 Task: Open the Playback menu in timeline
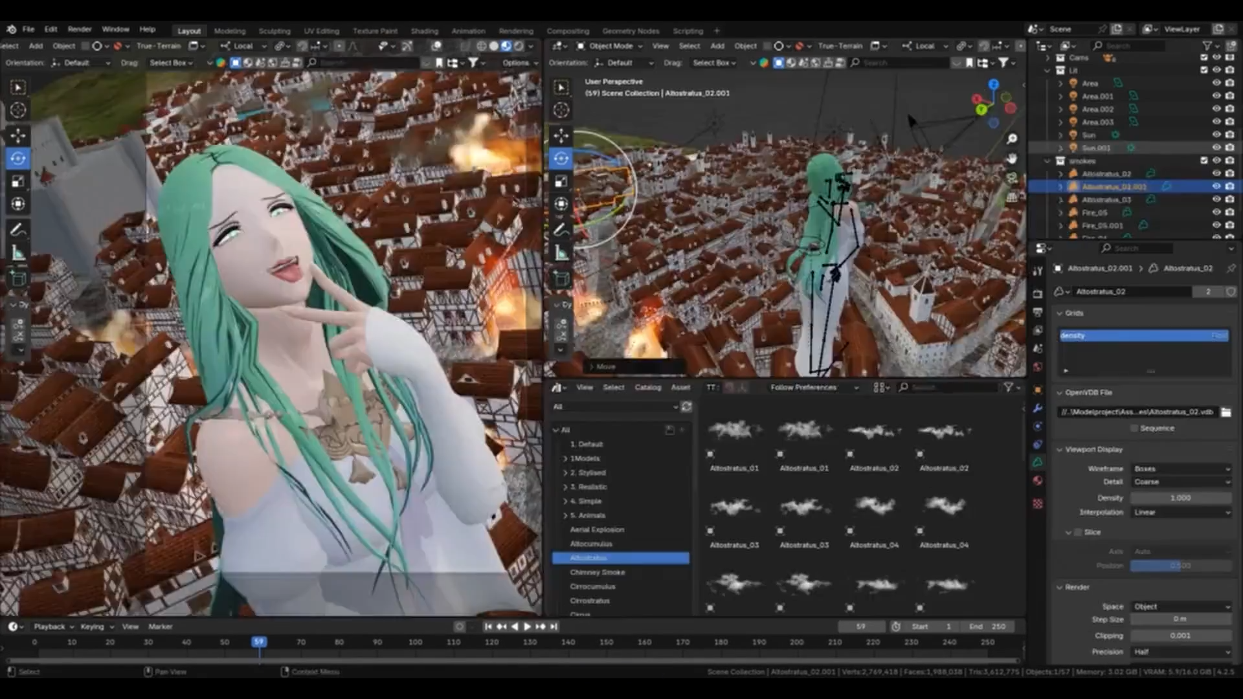click(x=53, y=627)
